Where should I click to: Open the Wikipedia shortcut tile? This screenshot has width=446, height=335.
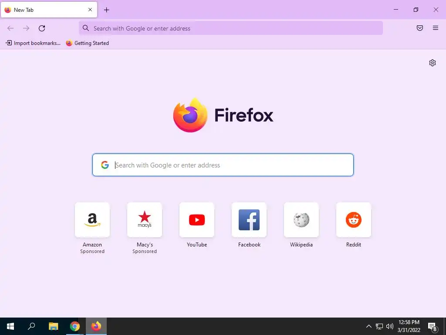pos(301,220)
